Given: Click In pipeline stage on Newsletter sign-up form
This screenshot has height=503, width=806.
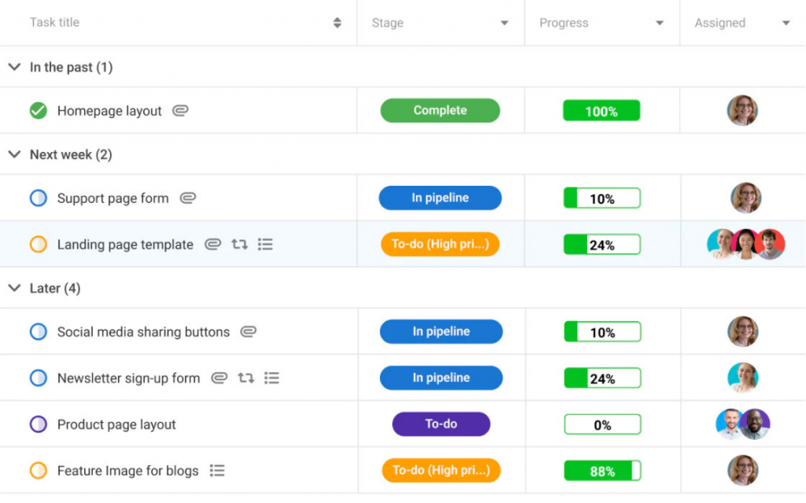Looking at the screenshot, I should coord(441,378).
